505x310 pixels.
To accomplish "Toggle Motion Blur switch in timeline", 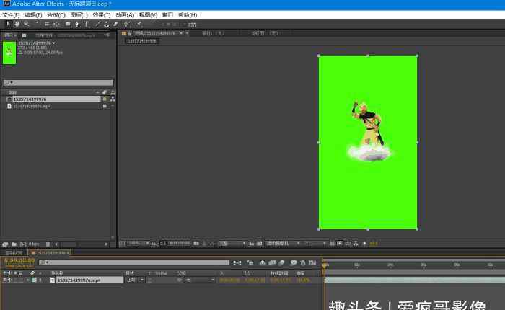I will click(281, 263).
